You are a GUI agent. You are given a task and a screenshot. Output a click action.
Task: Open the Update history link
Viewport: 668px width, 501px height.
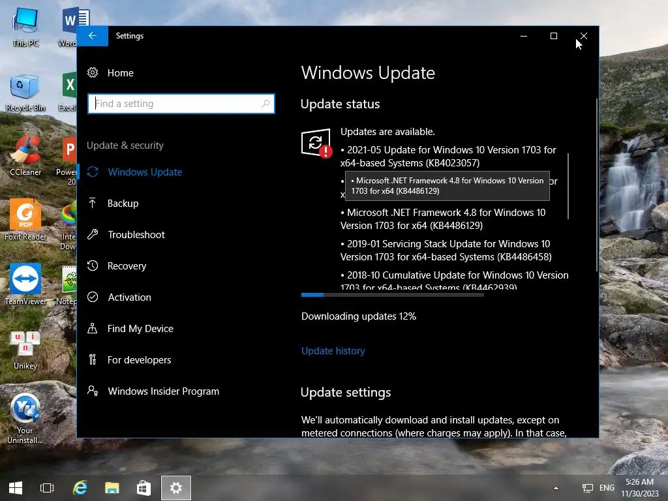tap(333, 350)
